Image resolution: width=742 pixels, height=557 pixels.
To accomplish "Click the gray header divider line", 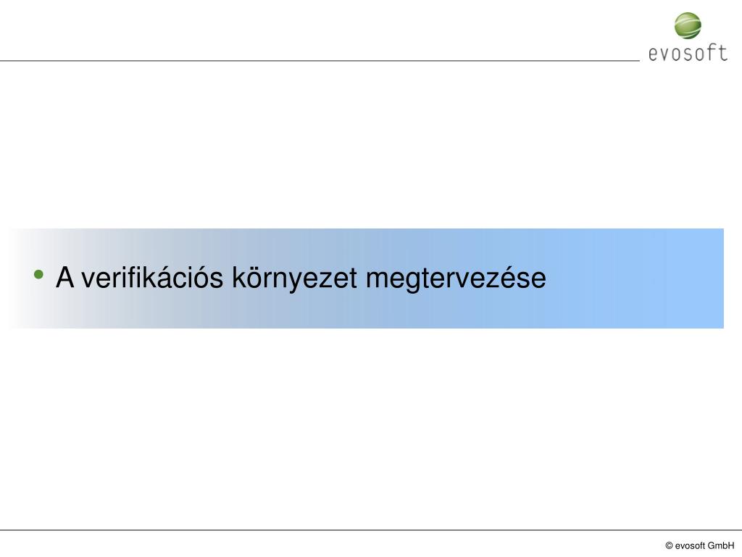I will click(x=320, y=61).
